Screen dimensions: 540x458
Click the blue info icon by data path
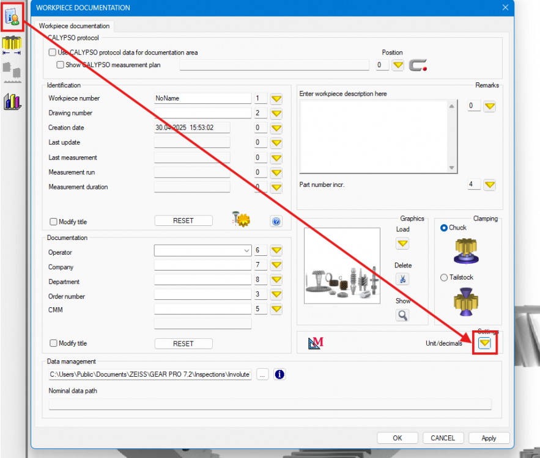279,374
